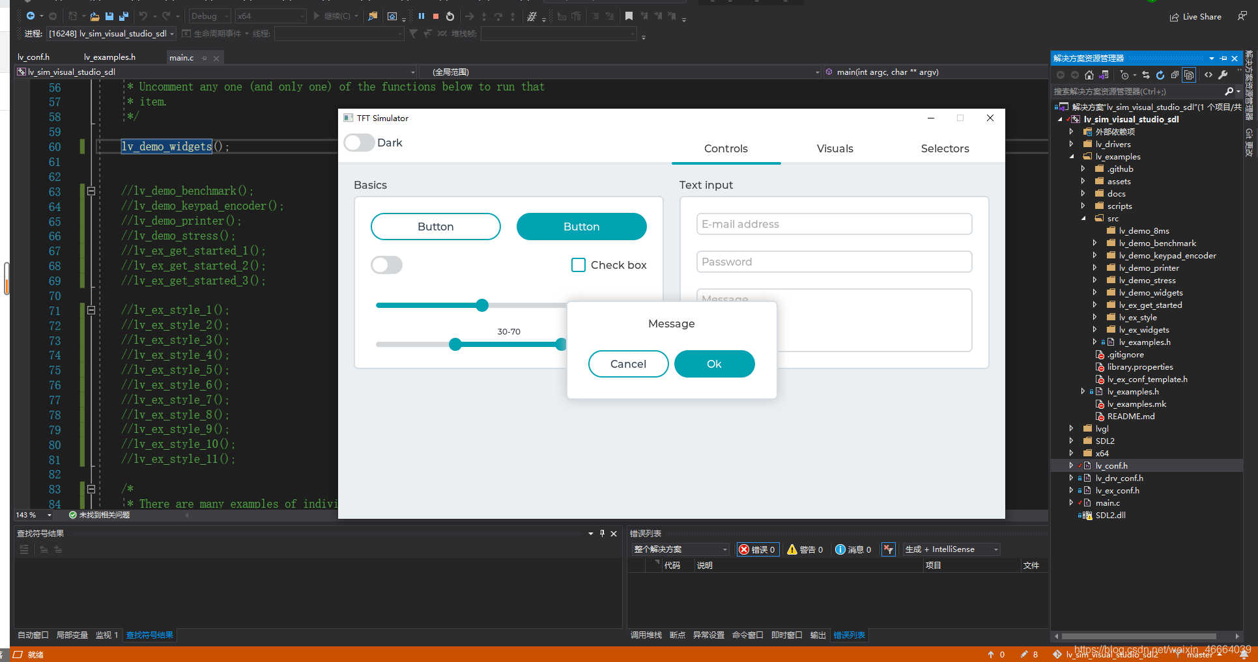Collapse All icon in Solution Explorer
This screenshot has width=1258, height=662.
pos(1175,75)
